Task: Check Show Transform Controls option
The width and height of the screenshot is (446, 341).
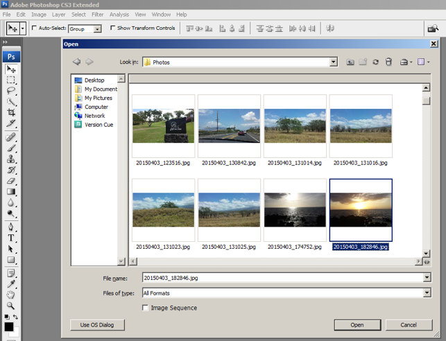Action: pyautogui.click(x=113, y=28)
